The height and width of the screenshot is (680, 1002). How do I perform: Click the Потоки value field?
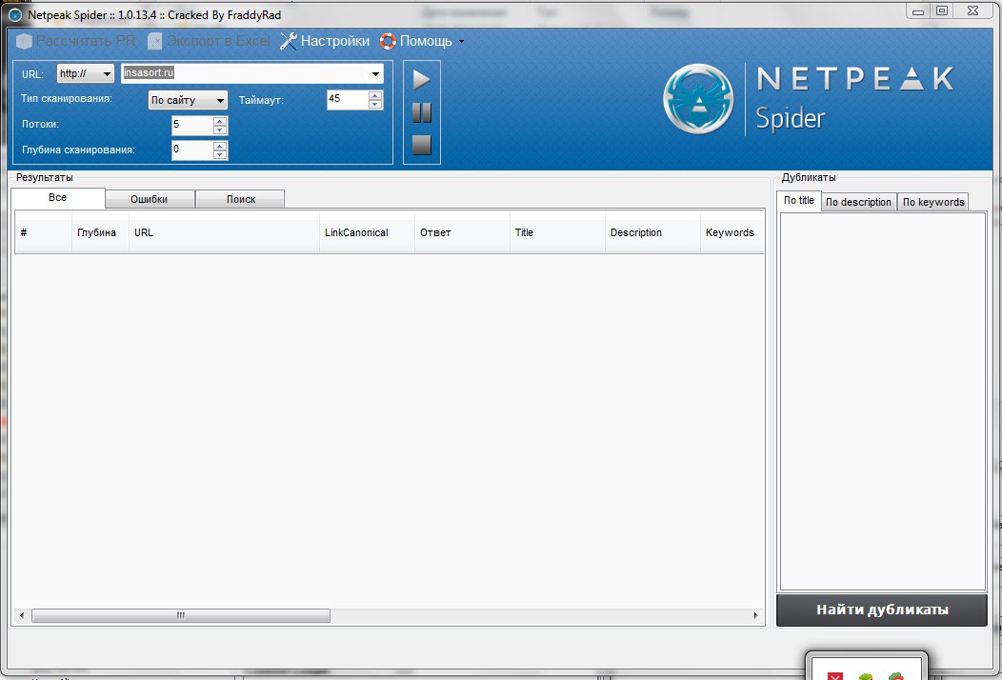(x=192, y=126)
